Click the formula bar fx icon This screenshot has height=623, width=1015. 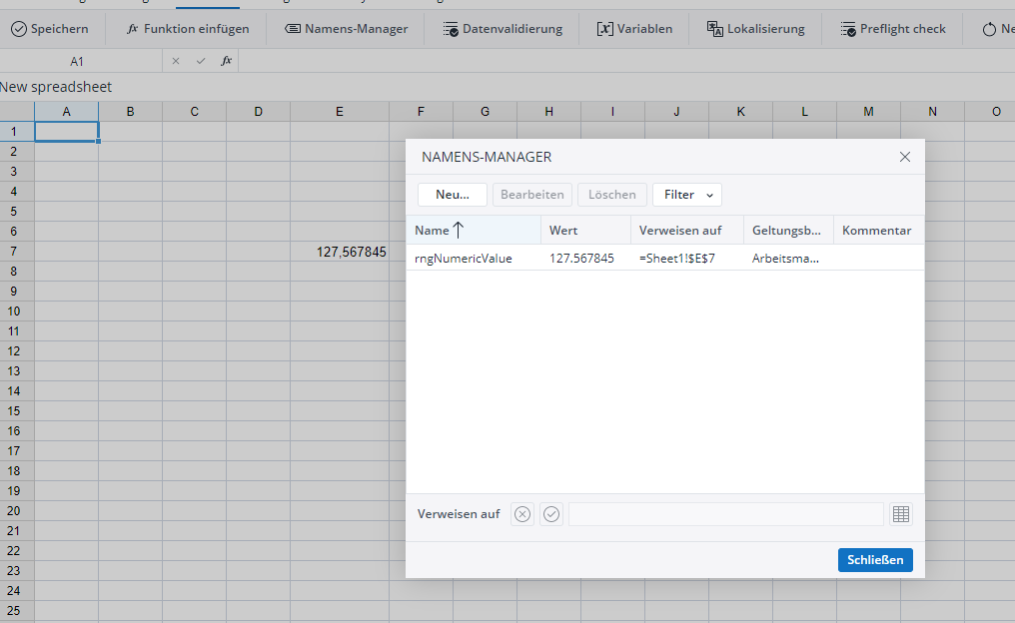coord(227,61)
